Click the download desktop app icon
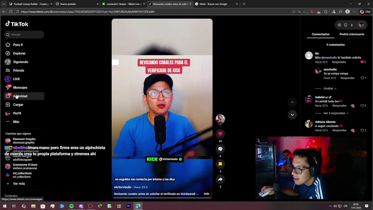373x210 pixels. (x=352, y=25)
